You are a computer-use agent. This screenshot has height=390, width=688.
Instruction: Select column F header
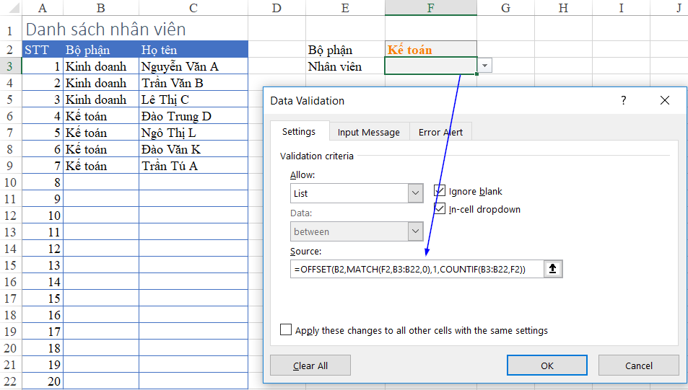tap(430, 7)
